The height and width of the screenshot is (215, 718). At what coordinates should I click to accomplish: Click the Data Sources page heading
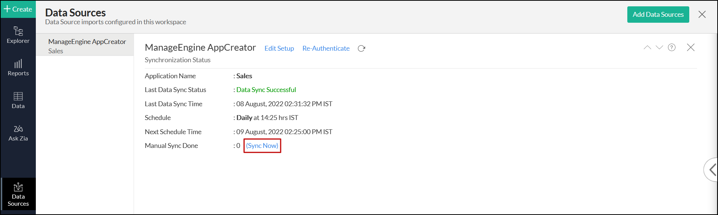75,13
